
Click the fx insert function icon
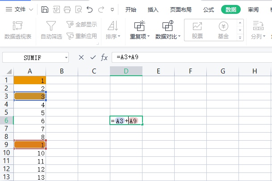tap(104, 57)
